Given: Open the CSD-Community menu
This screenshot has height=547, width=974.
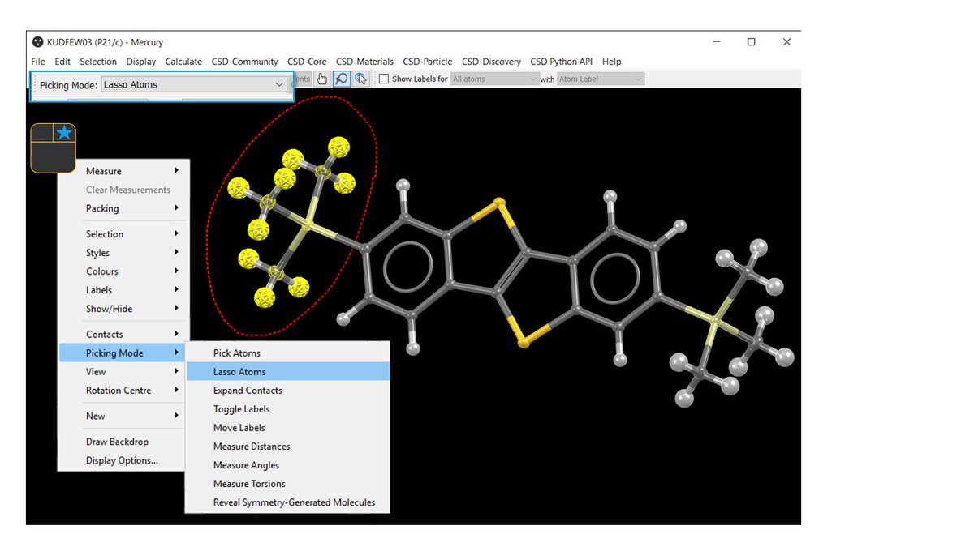Looking at the screenshot, I should click(x=245, y=62).
